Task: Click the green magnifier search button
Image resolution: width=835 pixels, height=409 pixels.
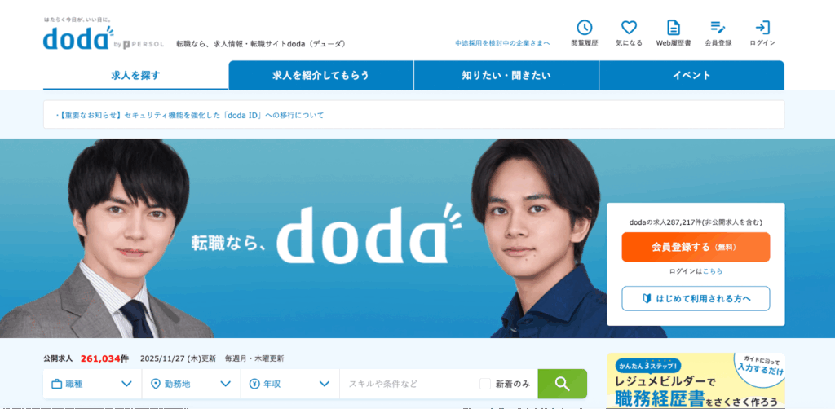Action: pos(563,384)
